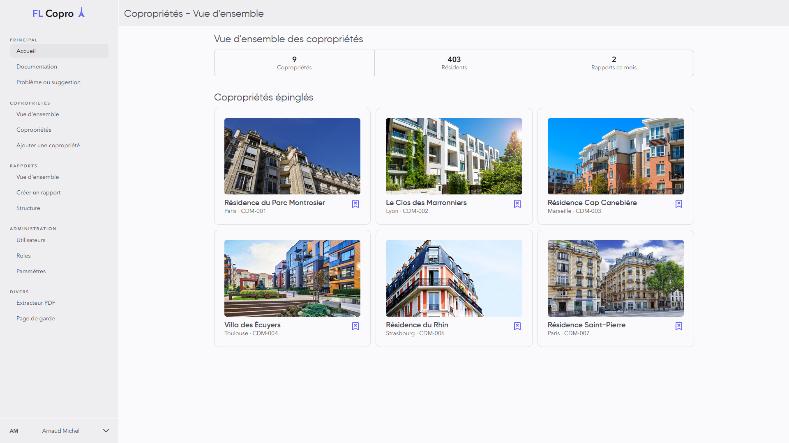Image resolution: width=789 pixels, height=443 pixels.
Task: Open the AM user avatar
Action: pyautogui.click(x=14, y=431)
